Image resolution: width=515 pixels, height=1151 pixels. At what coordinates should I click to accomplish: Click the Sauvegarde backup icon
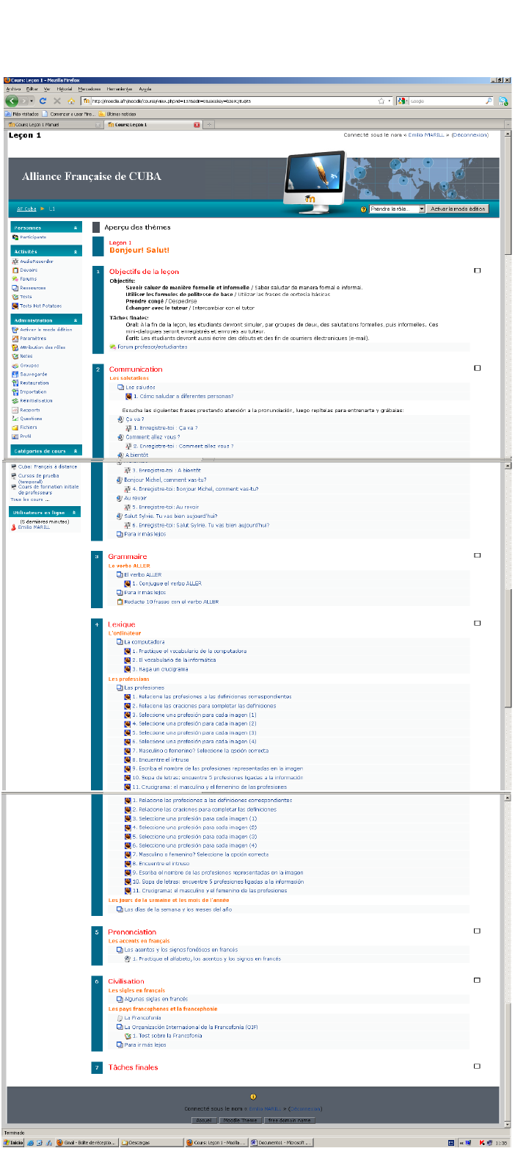coord(15,374)
